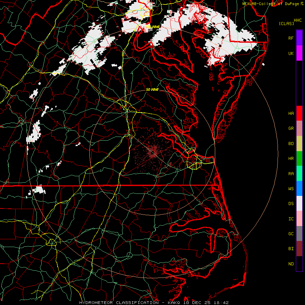
Task: Click the ND legend label
Action: coord(291,264)
